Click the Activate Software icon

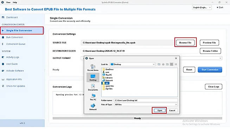click(3, 71)
